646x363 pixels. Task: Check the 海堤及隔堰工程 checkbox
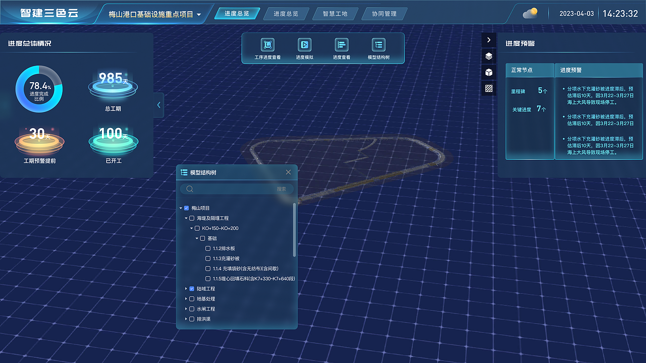(192, 218)
